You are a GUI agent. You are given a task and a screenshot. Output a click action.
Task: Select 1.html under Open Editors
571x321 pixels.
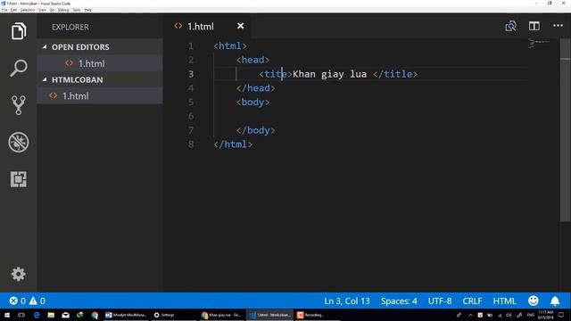click(x=99, y=63)
